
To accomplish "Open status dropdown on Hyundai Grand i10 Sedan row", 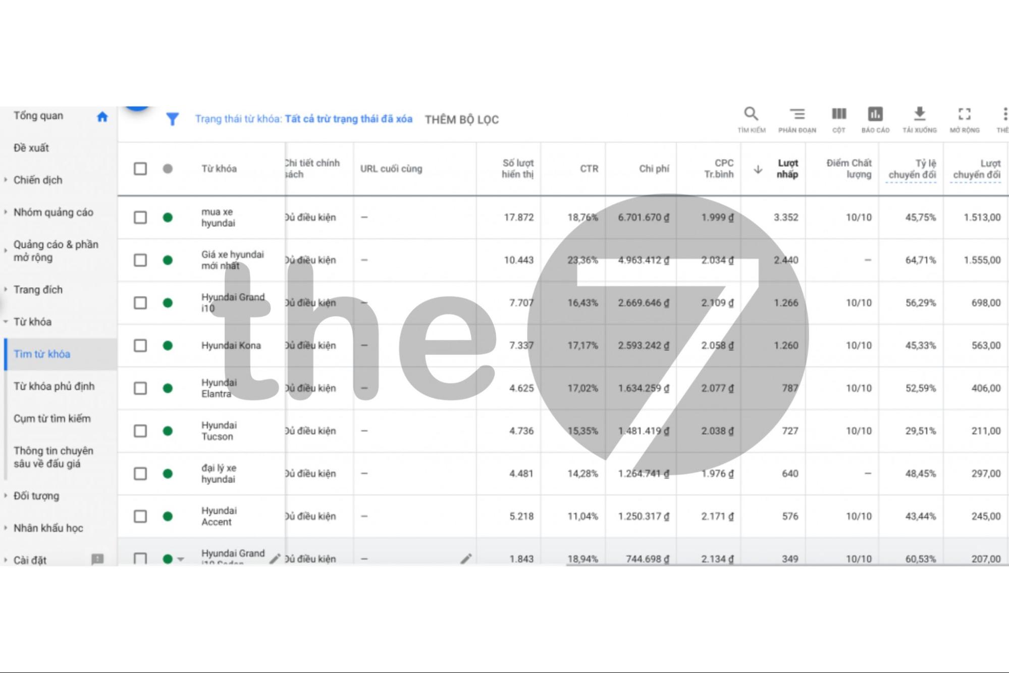I will click(181, 559).
